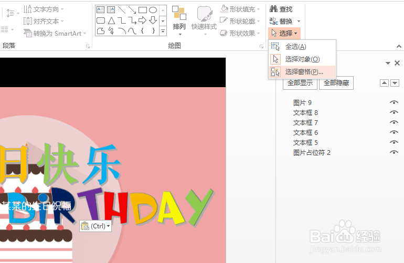Viewport: 404px width, 263px height.
Task: Select the scribble shape tool
Action: point(111,31)
